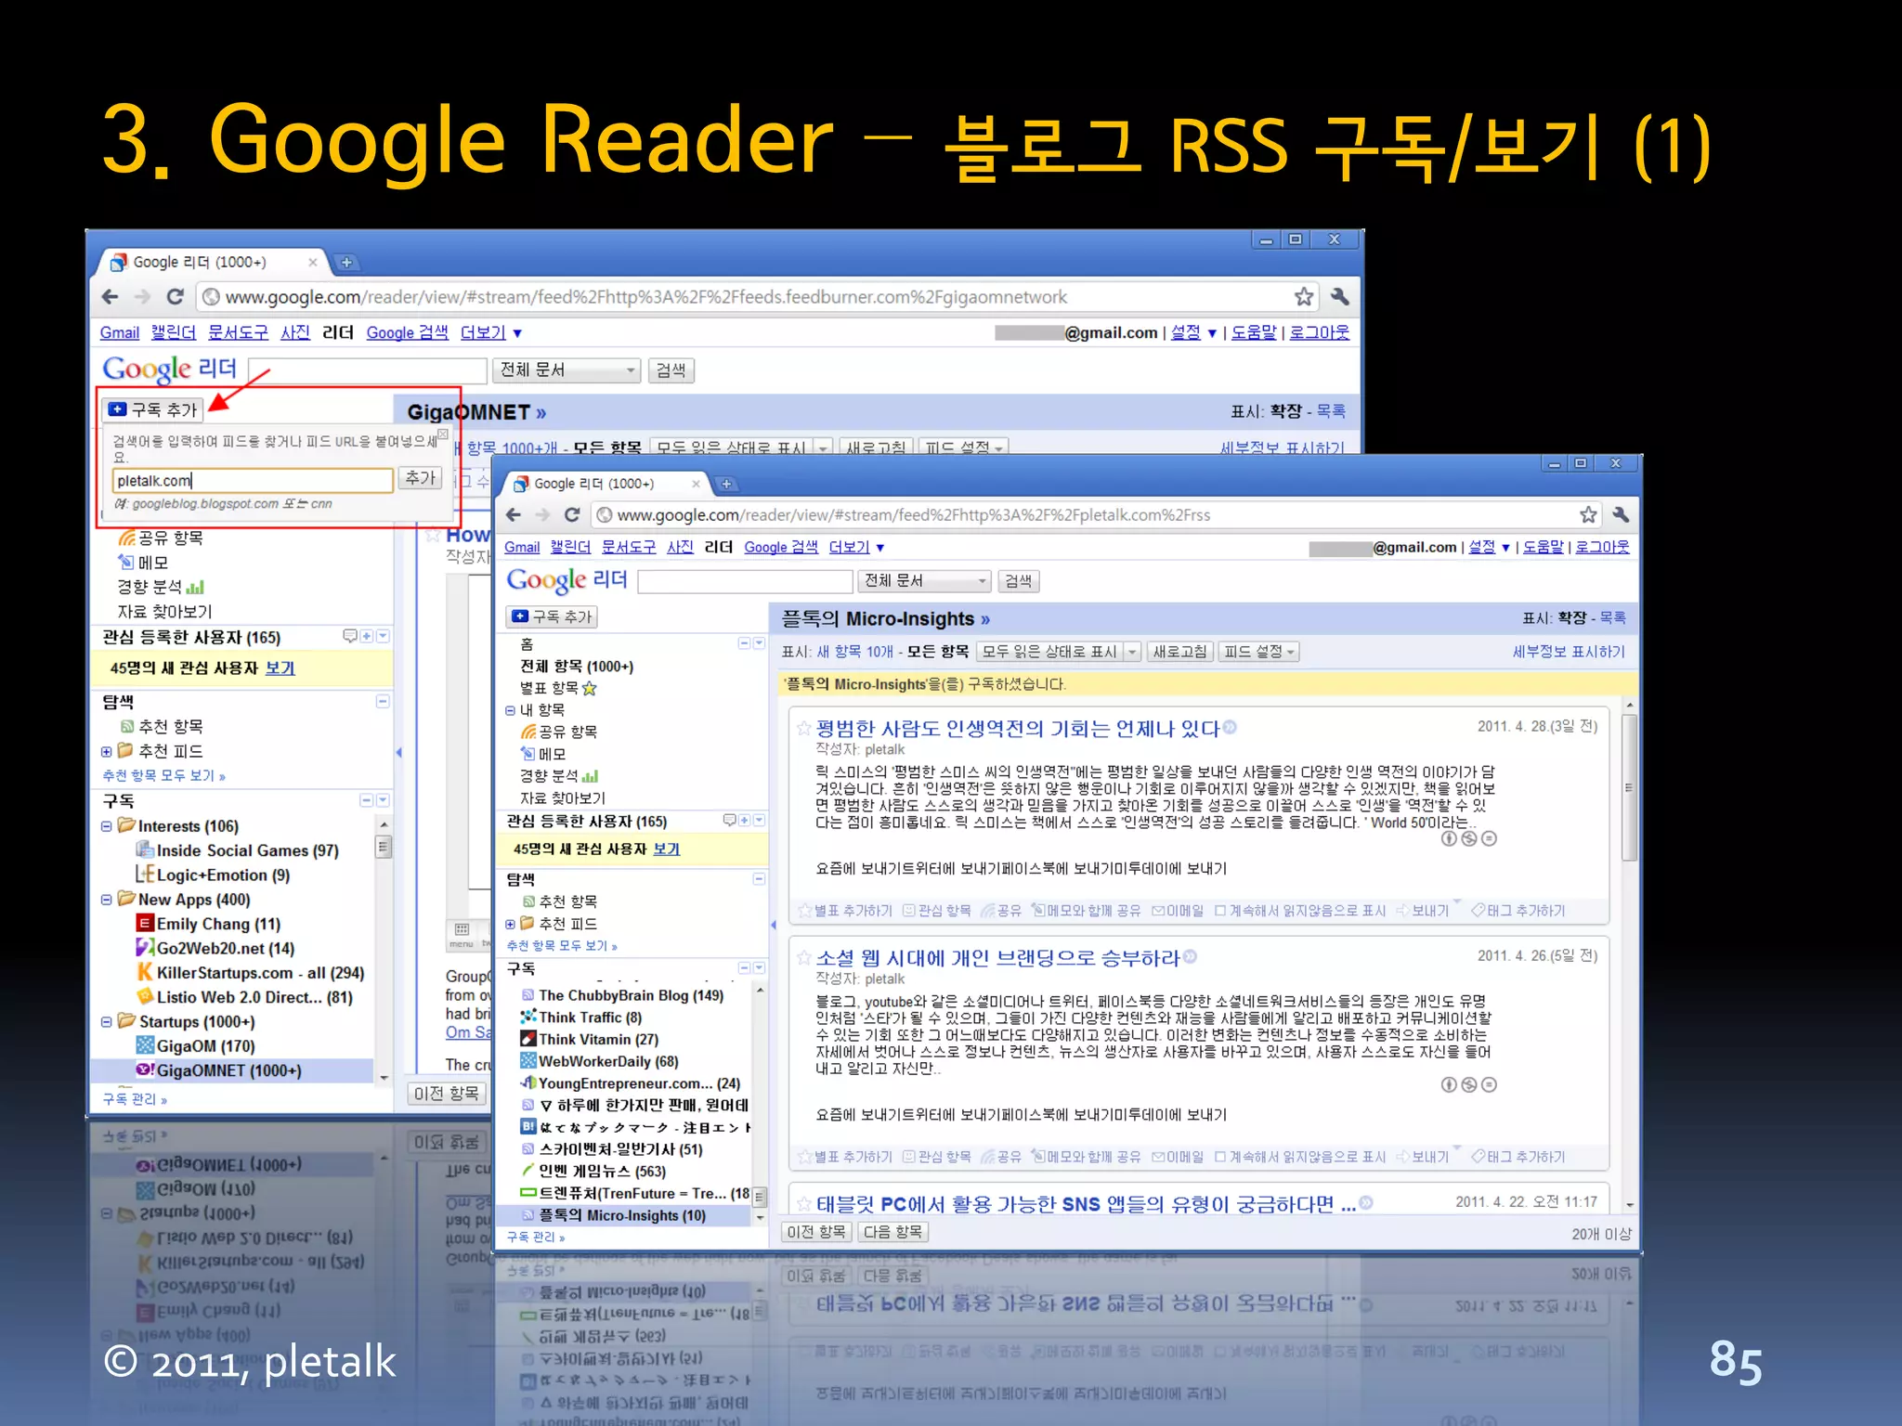Open 사진 in GigaOMNET window top bar
1902x1426 pixels.
[x=295, y=332]
